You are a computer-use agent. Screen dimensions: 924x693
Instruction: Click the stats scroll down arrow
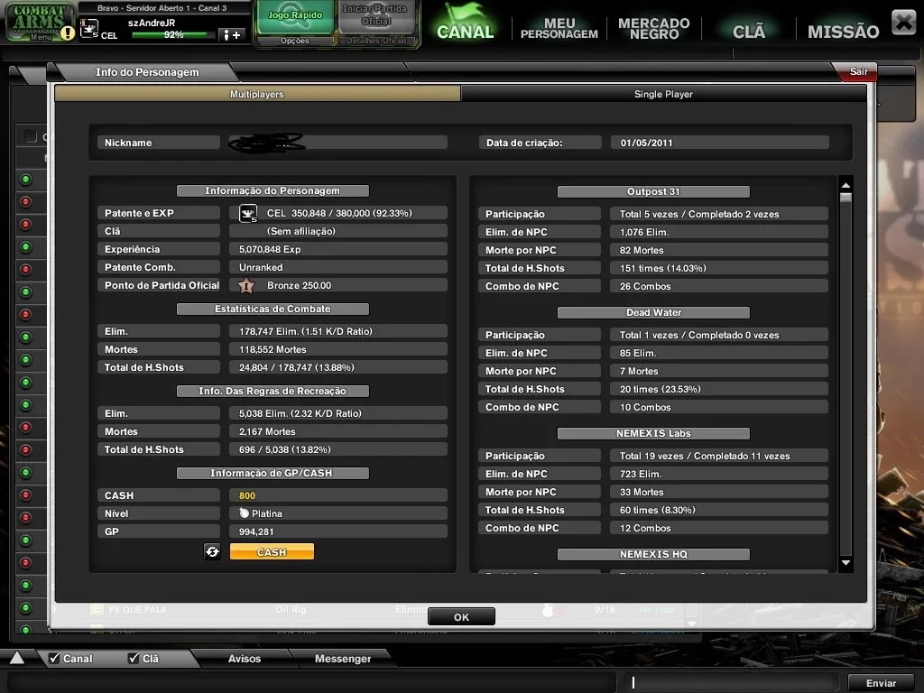point(846,563)
